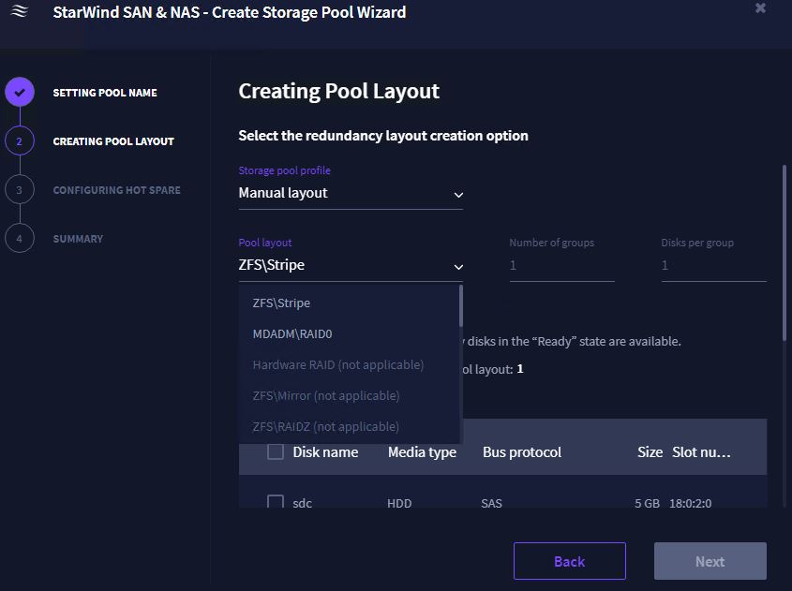This screenshot has height=591, width=792.
Task: Select step 3 circle icon
Action: 20,190
